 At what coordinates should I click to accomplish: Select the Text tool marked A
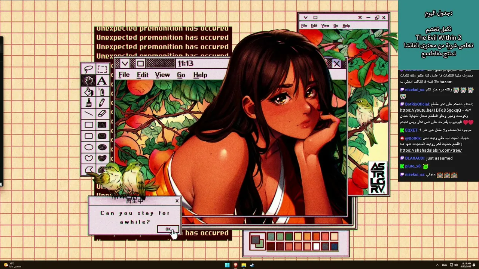102,80
